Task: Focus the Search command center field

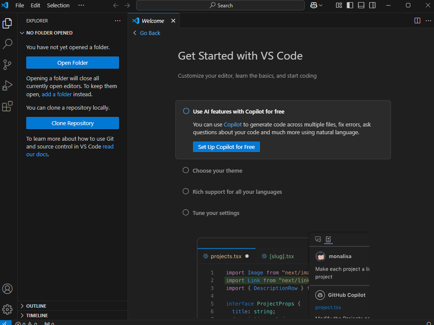Action: 220,5
